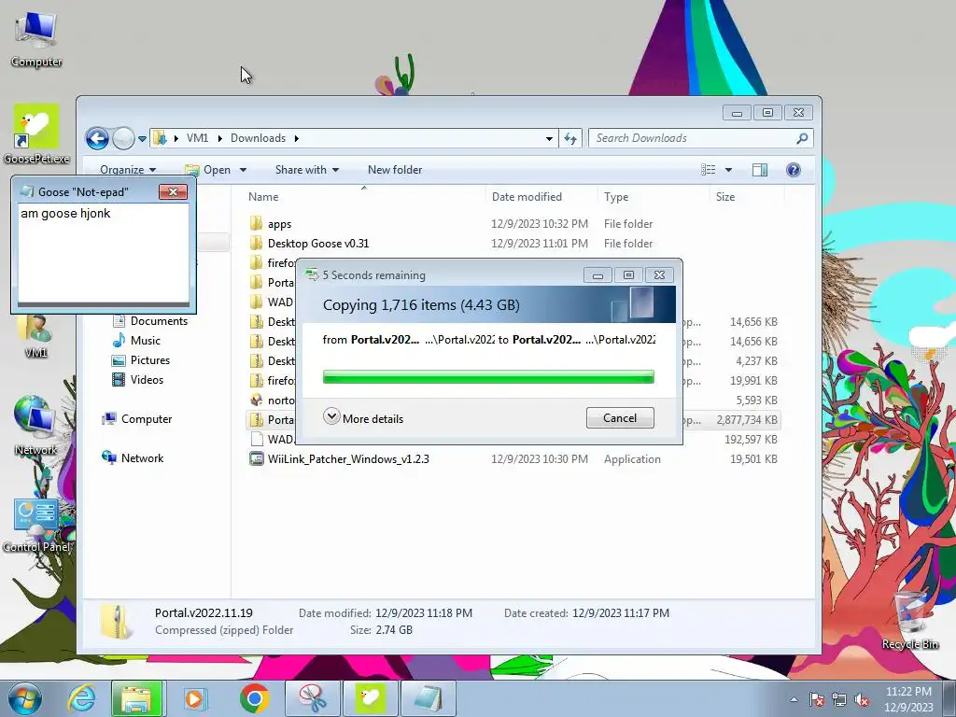Open muted volume tray icon
Screen dimensions: 956x717
click(x=862, y=700)
